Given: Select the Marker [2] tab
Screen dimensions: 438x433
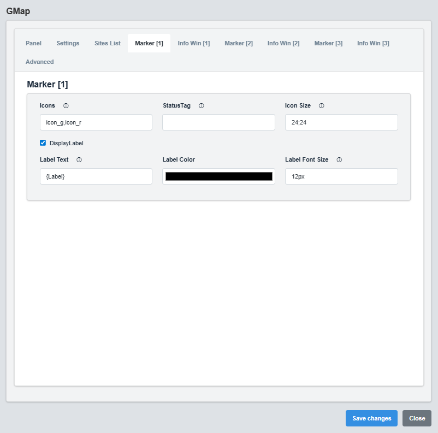Looking at the screenshot, I should tap(238, 43).
